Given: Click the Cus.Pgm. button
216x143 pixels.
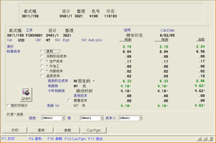Looking at the screenshot, I should (x=94, y=130).
